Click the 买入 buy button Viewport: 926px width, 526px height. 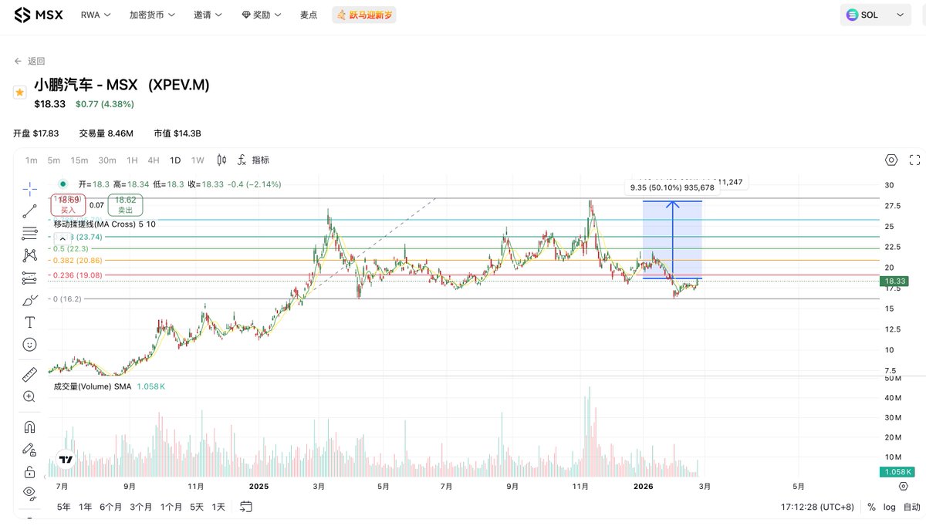68,204
